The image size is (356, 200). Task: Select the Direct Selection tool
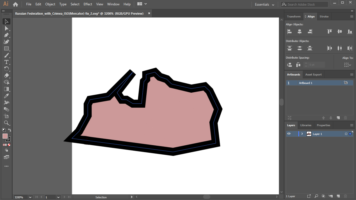click(x=6, y=28)
